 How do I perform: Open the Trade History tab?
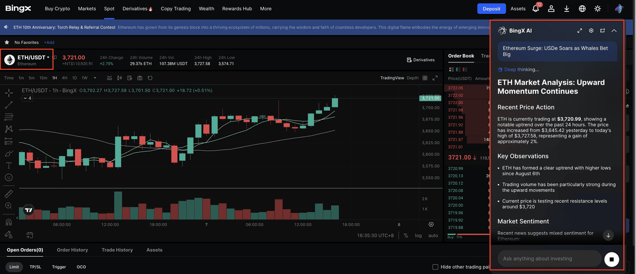pyautogui.click(x=117, y=250)
